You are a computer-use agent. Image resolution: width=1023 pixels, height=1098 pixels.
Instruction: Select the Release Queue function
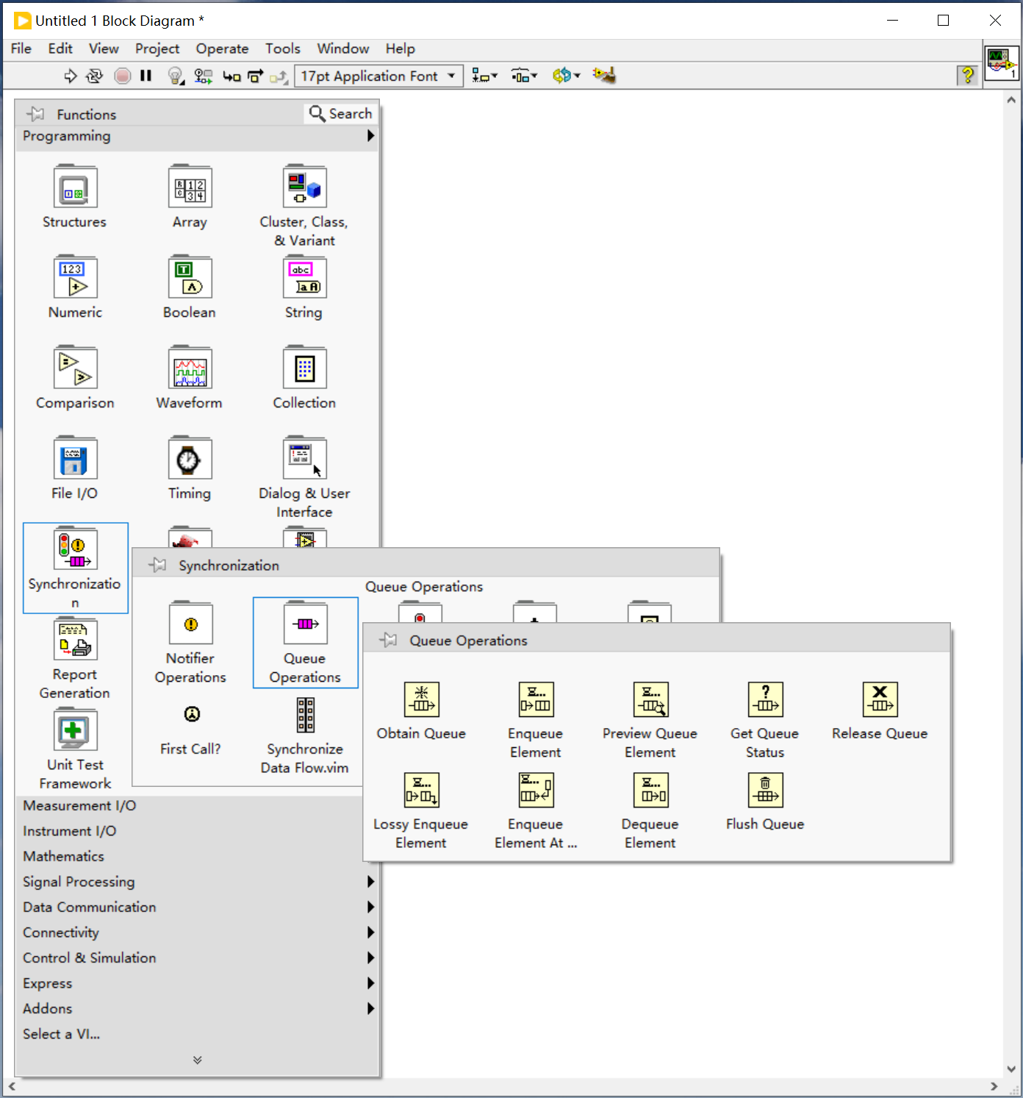click(880, 710)
